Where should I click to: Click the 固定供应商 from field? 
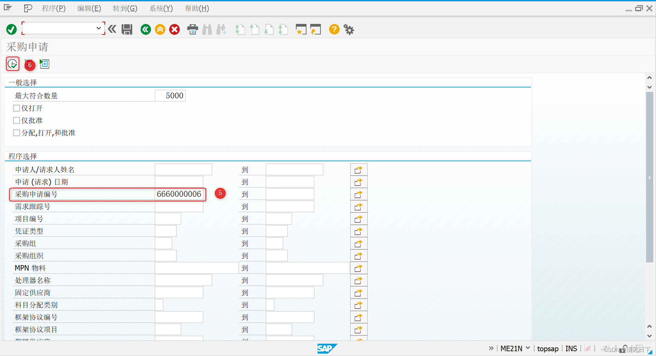pos(179,292)
